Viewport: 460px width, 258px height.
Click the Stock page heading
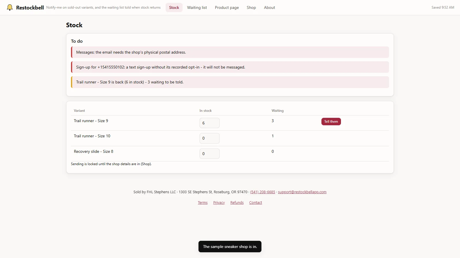coord(74,25)
